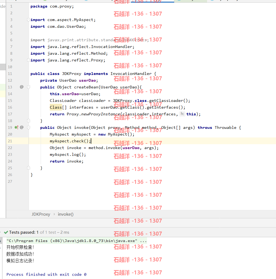
Task: Click the @ gutter icon on line 13
Action: 22,87
